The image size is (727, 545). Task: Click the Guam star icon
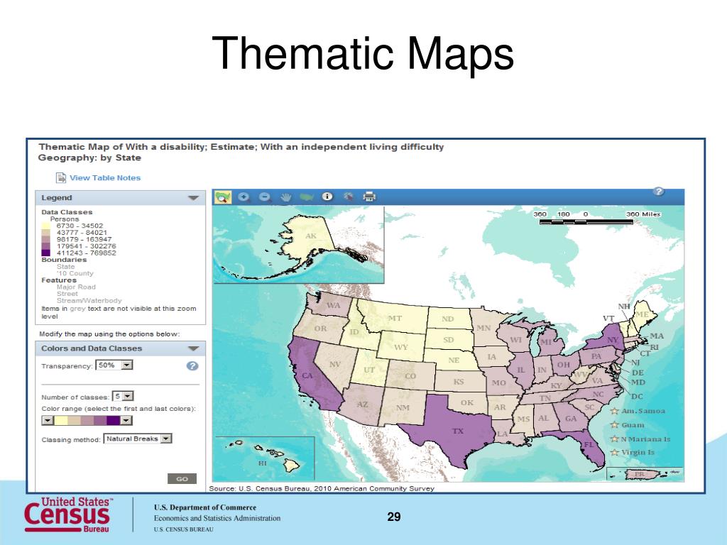[x=615, y=424]
